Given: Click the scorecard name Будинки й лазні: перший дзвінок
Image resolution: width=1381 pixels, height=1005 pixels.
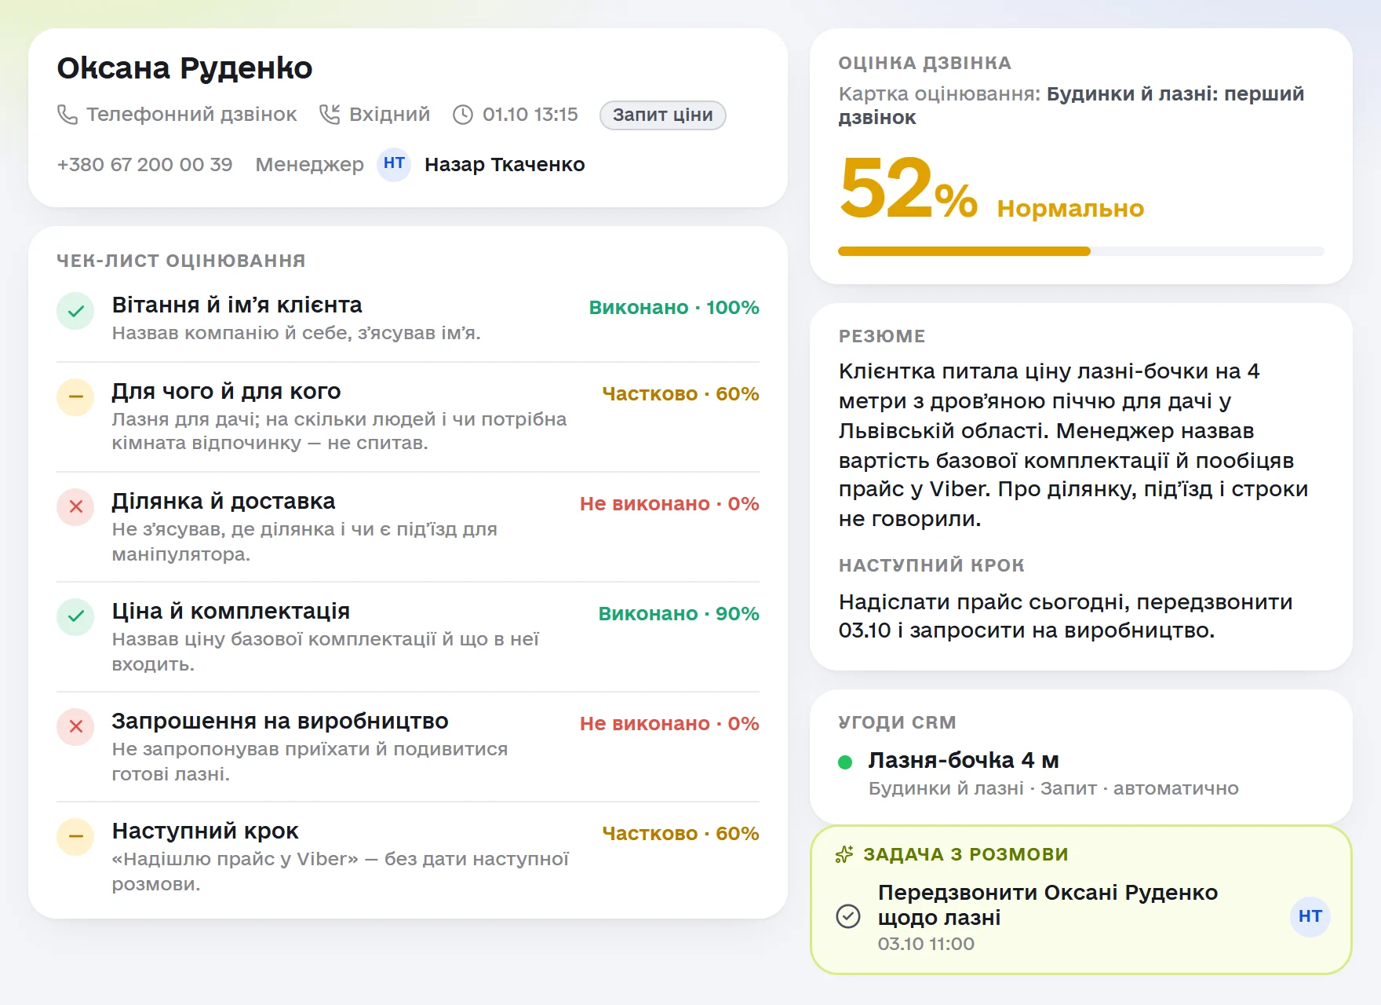Looking at the screenshot, I should coord(1071,106).
